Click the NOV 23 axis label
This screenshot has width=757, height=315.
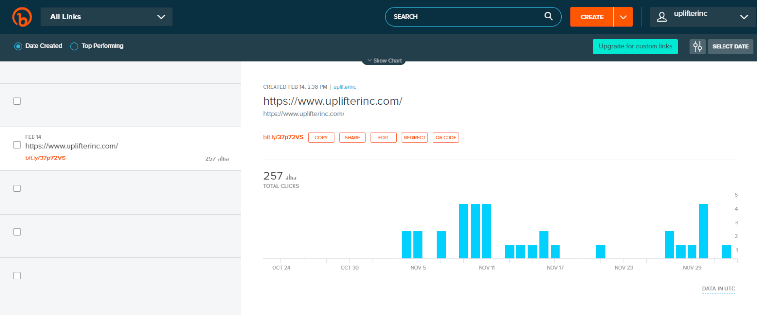click(x=623, y=268)
